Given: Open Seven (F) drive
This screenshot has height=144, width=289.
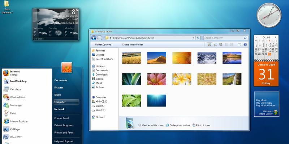Looking at the screenshot, I should [99, 110].
